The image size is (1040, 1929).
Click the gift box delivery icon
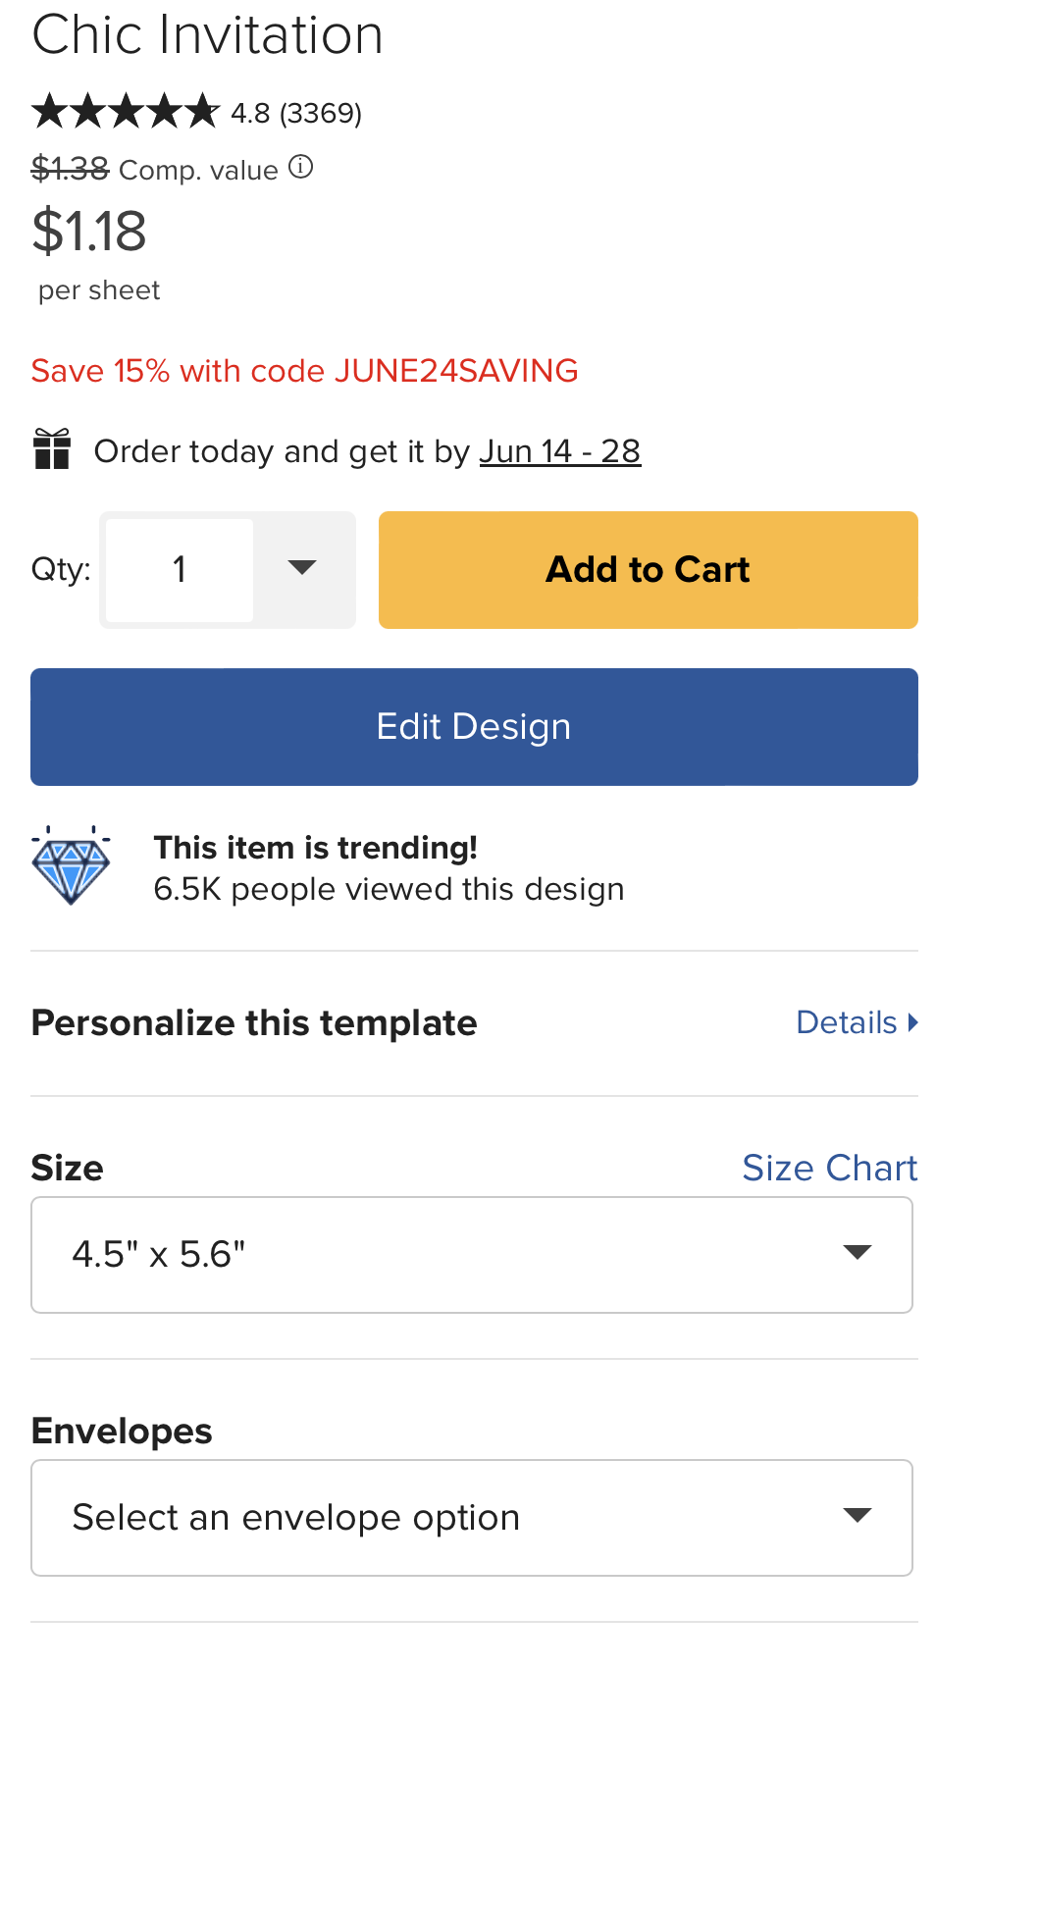pos(52,449)
